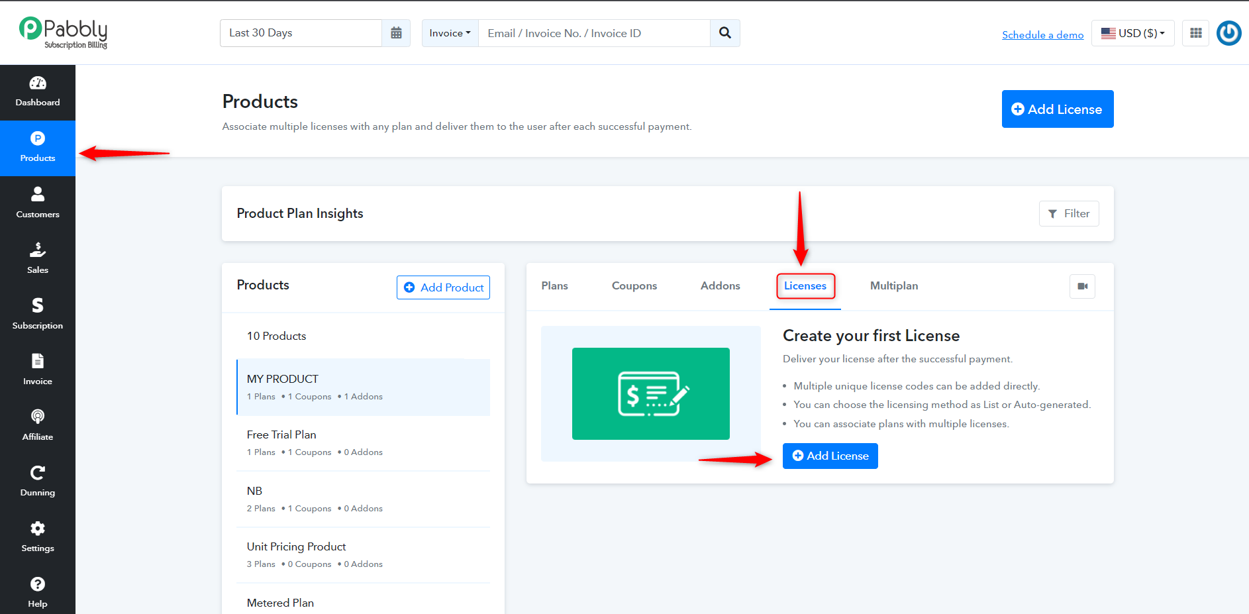The height and width of the screenshot is (614, 1249).
Task: Follow the Schedule a demo link
Action: 1043,34
